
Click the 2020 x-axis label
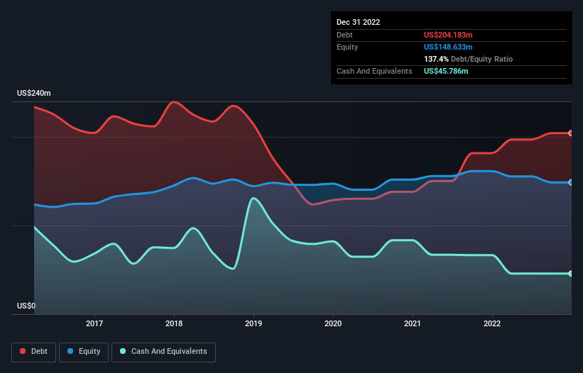pos(333,323)
